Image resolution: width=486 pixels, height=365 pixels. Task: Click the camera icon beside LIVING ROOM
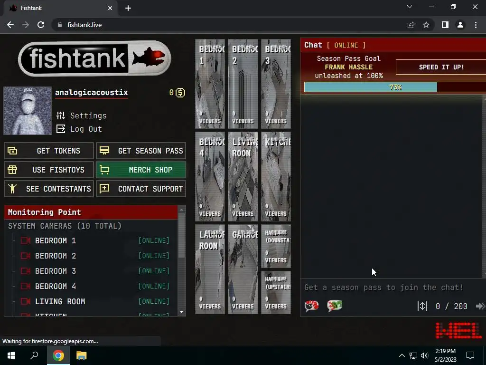tap(26, 301)
